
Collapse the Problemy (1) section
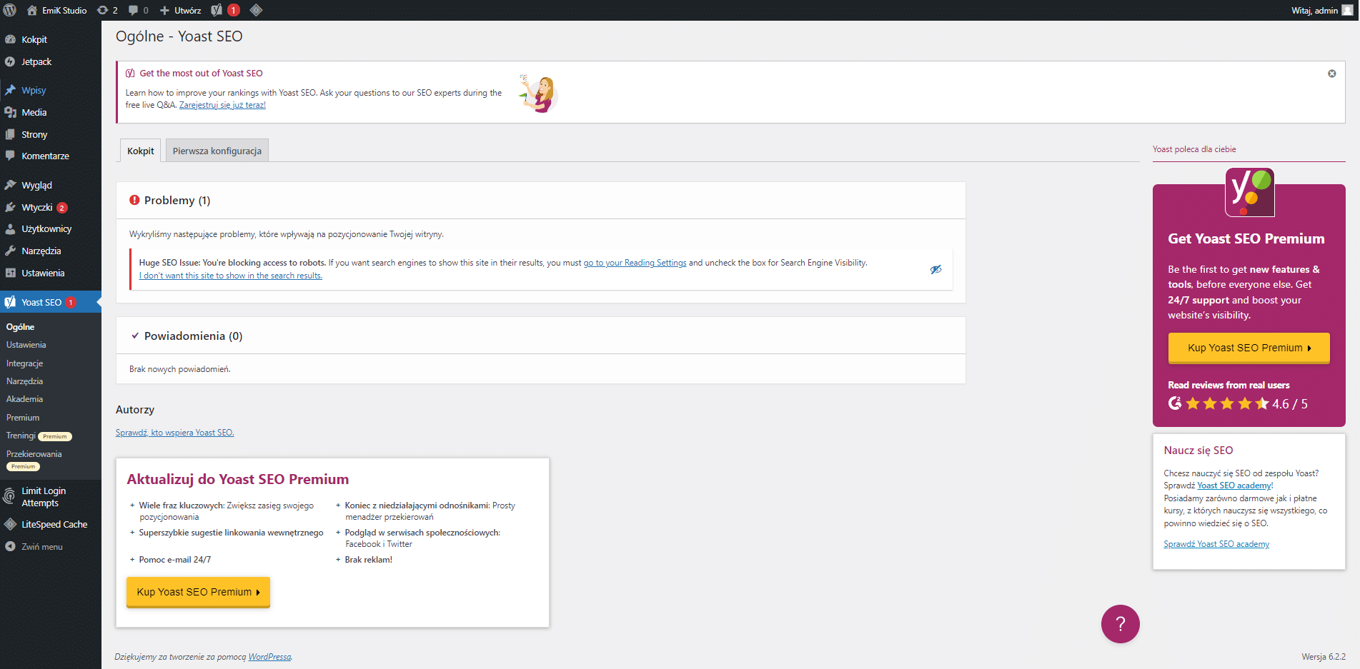click(x=540, y=201)
